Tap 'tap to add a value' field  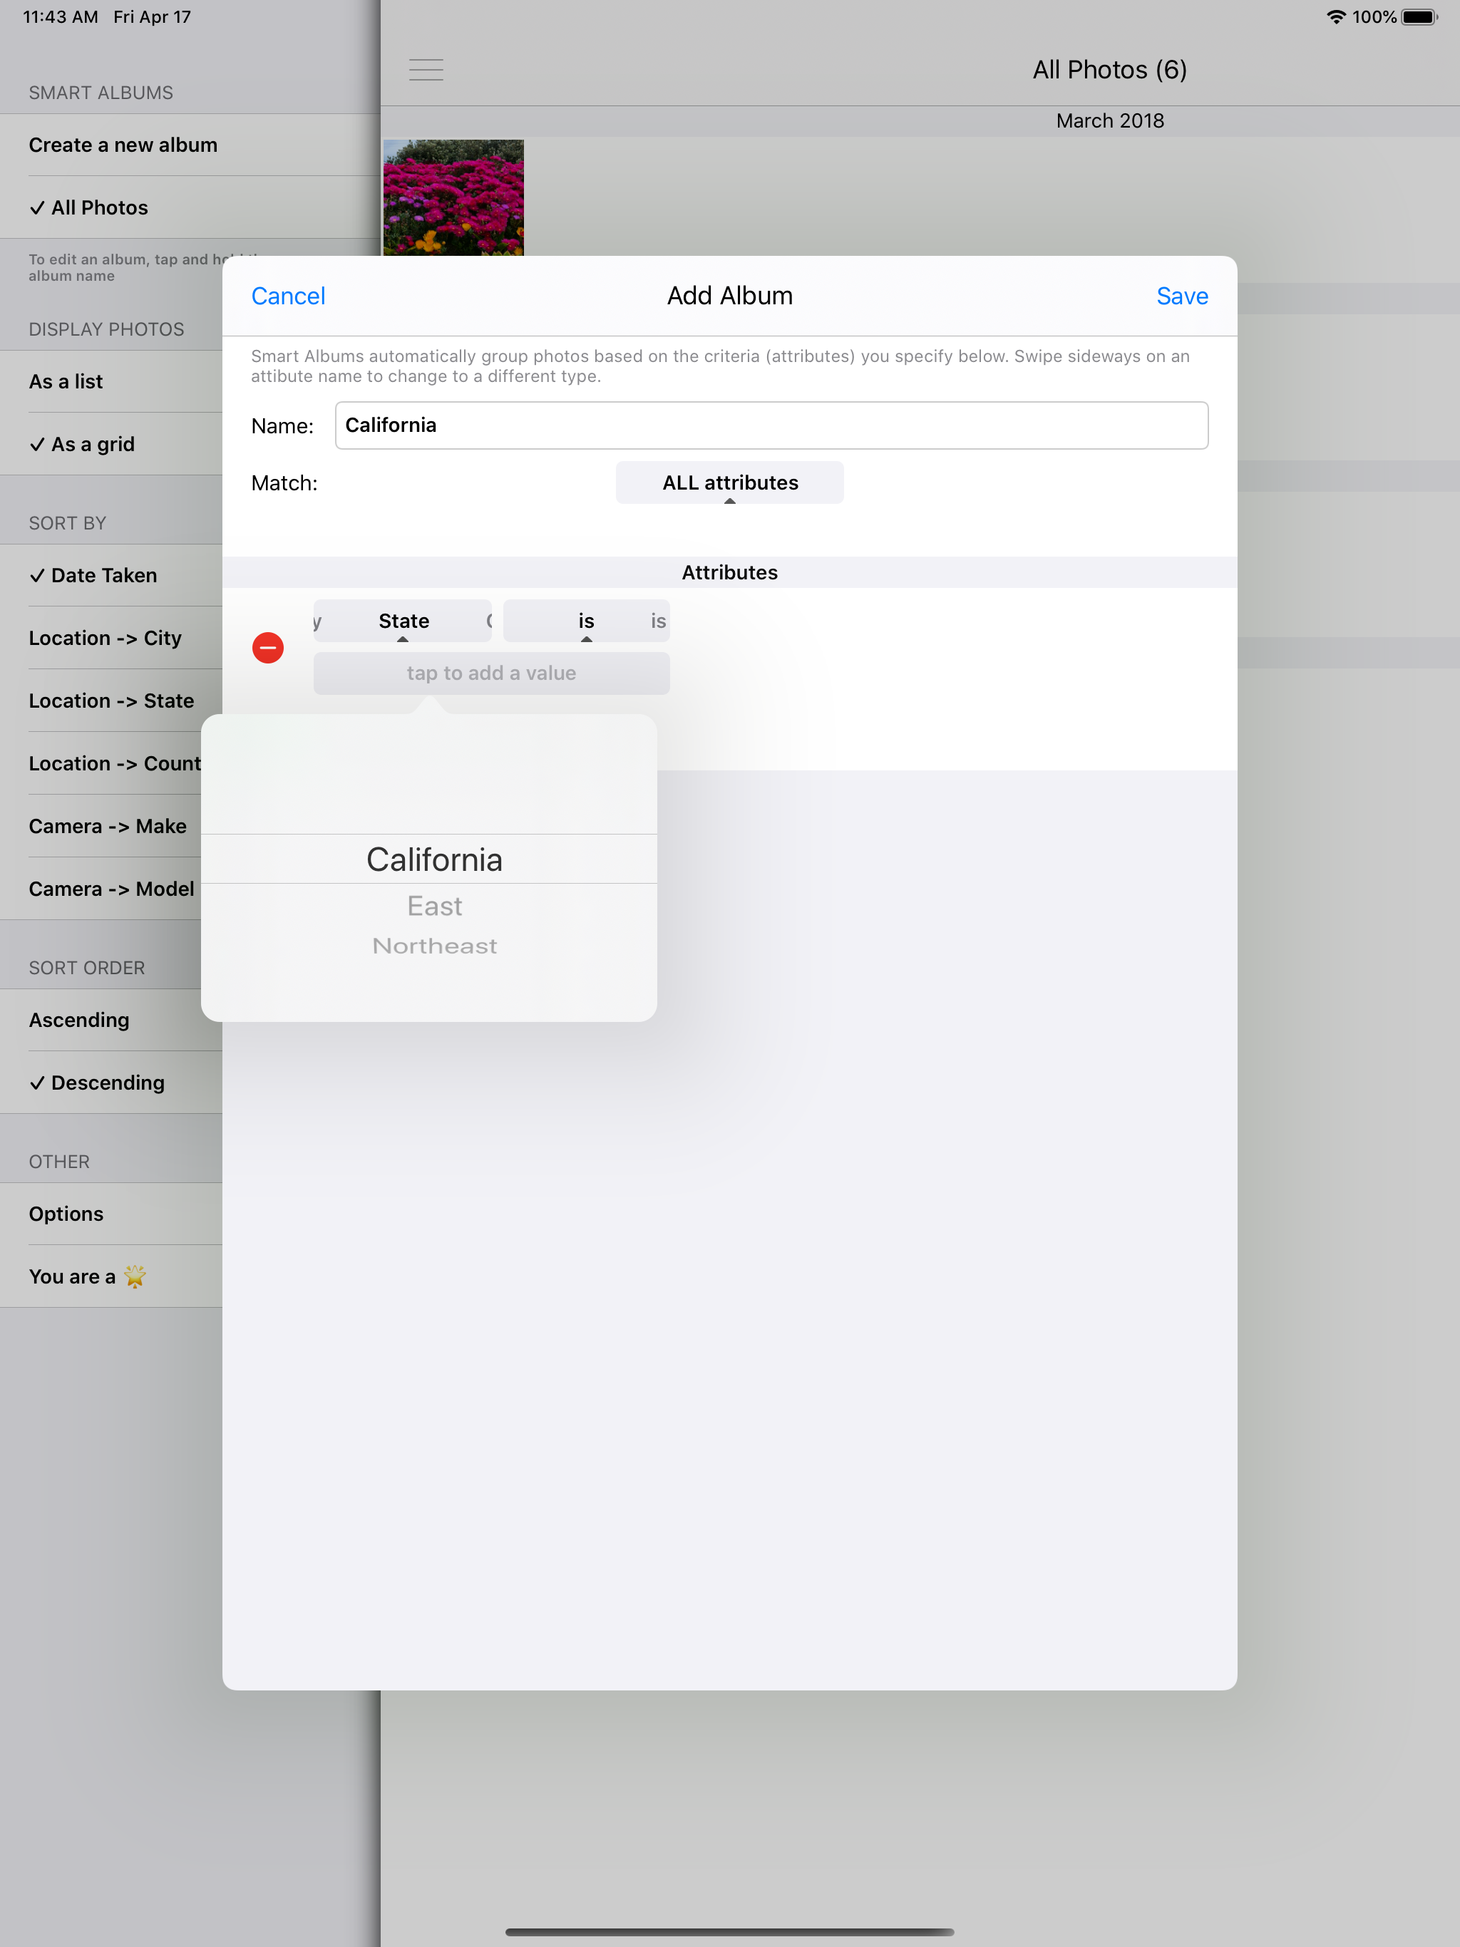(x=491, y=673)
